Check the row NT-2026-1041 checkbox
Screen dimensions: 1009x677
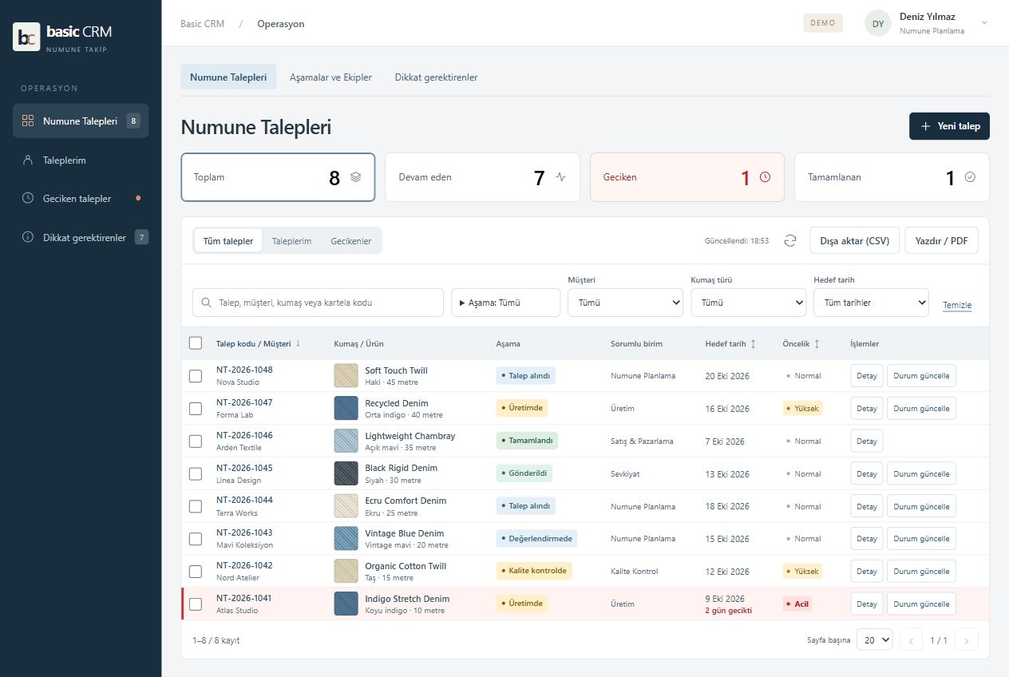click(x=196, y=604)
